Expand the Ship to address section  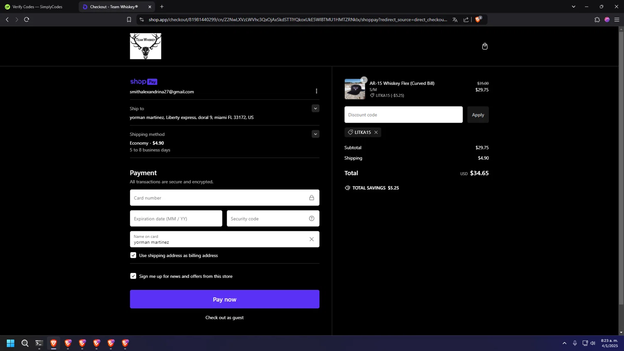coord(315,109)
